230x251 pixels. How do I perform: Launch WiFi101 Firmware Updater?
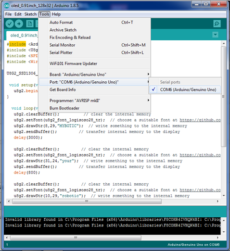pos(95,63)
